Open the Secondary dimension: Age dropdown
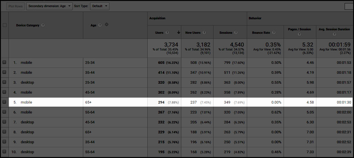Screen dimensions: 354x158 (x=50, y=6)
